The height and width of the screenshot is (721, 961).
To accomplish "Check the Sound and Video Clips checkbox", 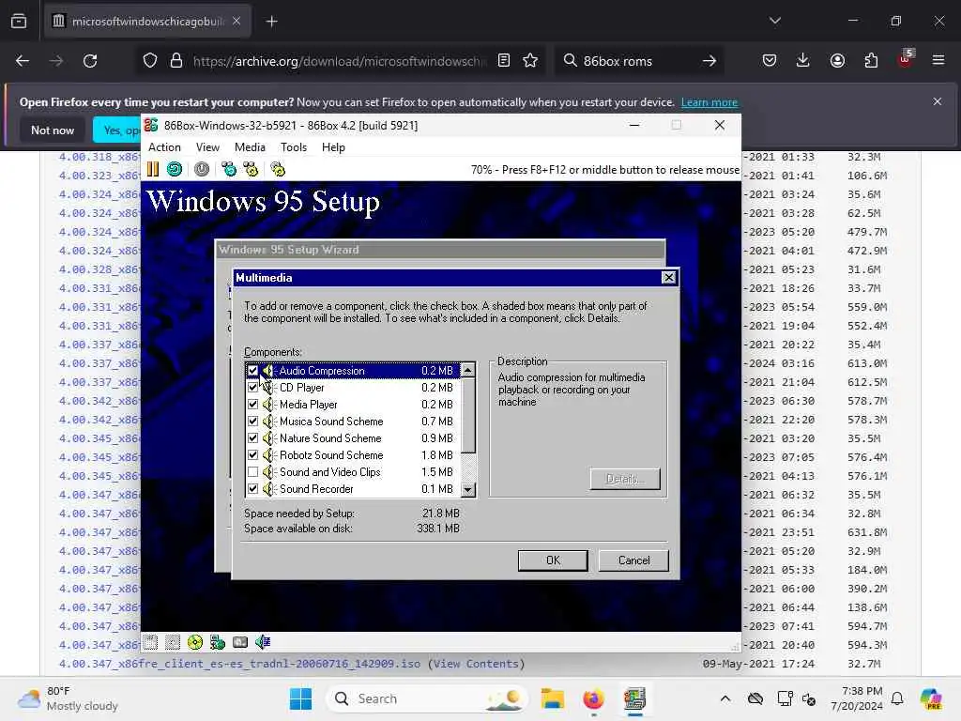I will pyautogui.click(x=252, y=472).
